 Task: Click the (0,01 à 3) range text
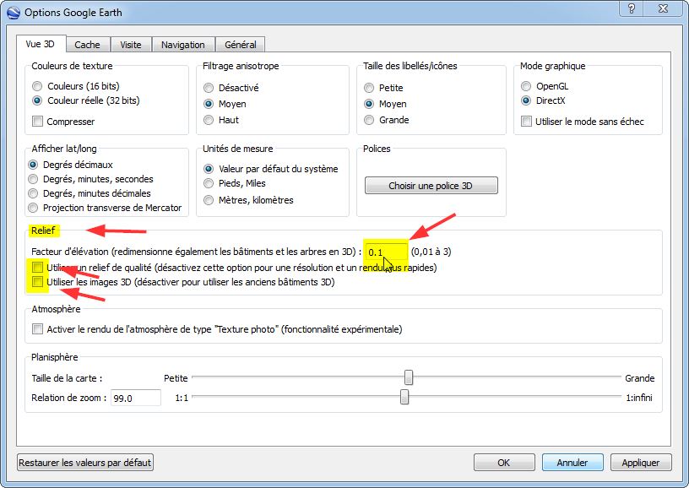tap(431, 252)
